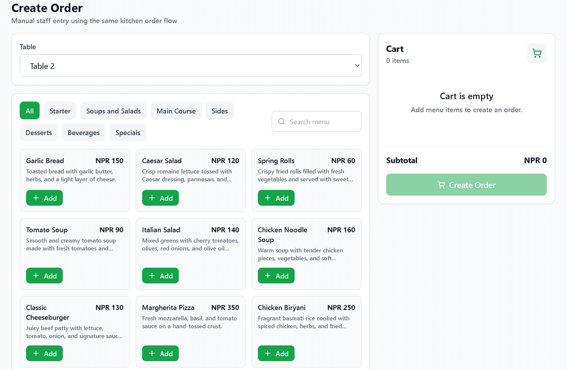The width and height of the screenshot is (567, 370).
Task: Click 'Add menu items to create an order' text
Action: [x=466, y=110]
